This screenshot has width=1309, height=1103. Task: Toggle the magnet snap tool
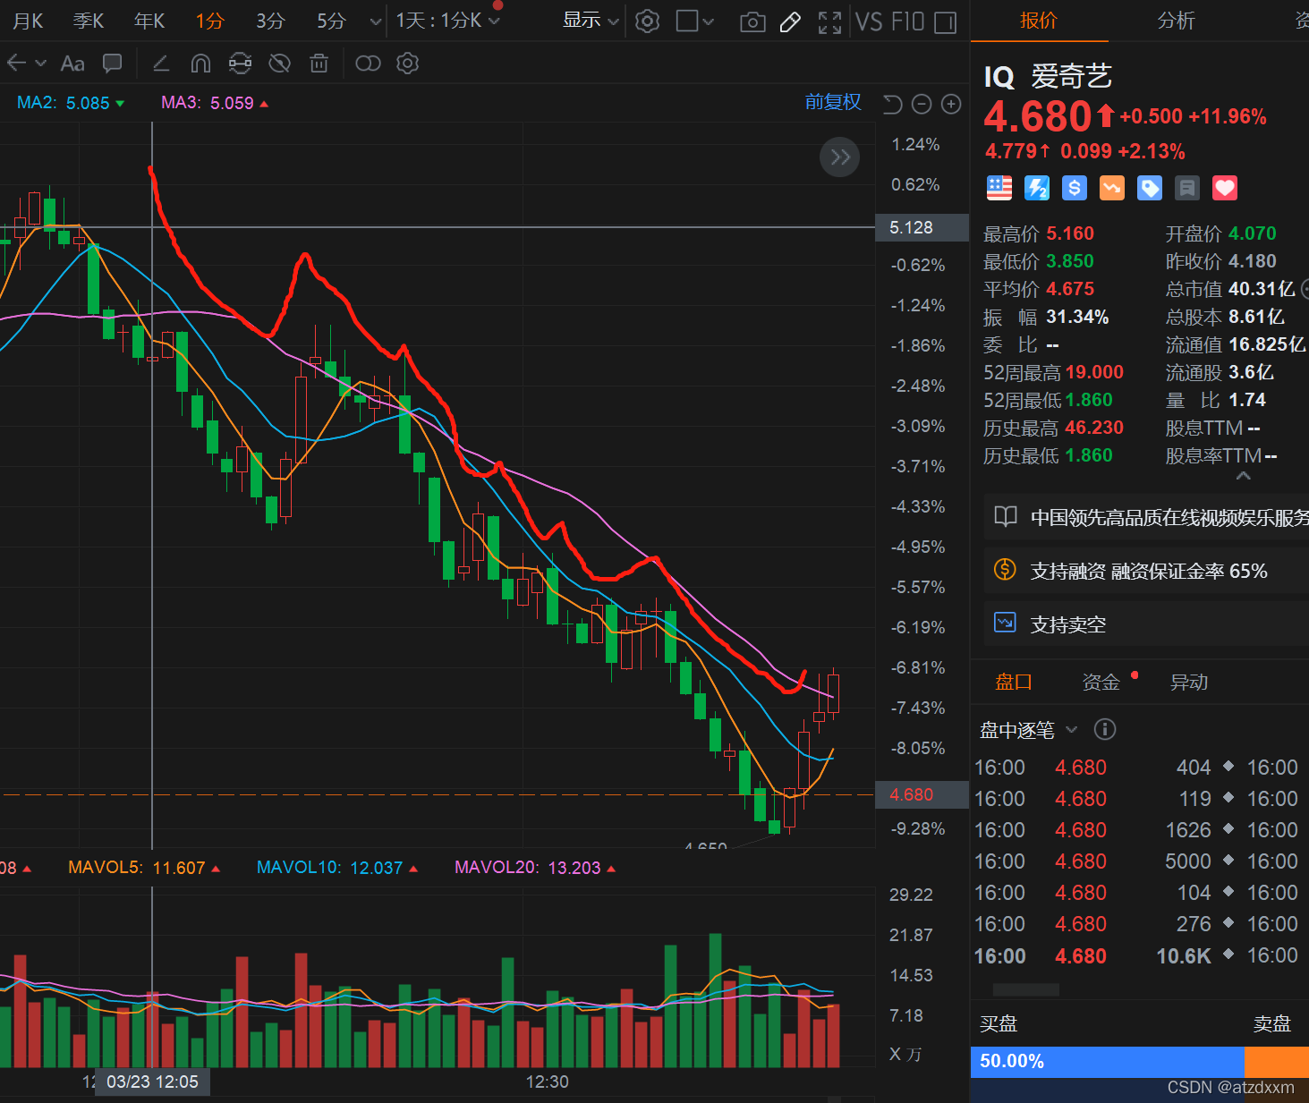pos(200,63)
